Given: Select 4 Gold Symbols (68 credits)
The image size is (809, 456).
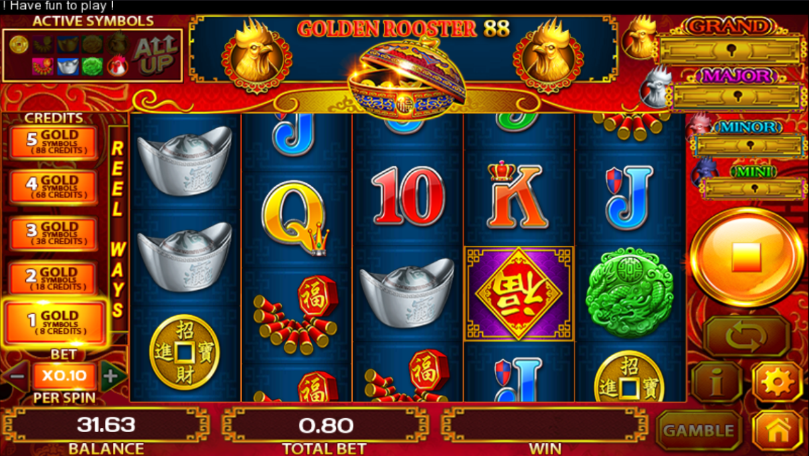Looking at the screenshot, I should tap(53, 187).
